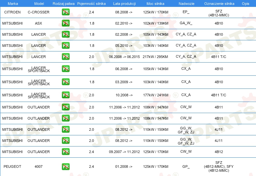Click the 217kW / 295KM power cell
Screen dimensions: 256x176
pos(155,57)
